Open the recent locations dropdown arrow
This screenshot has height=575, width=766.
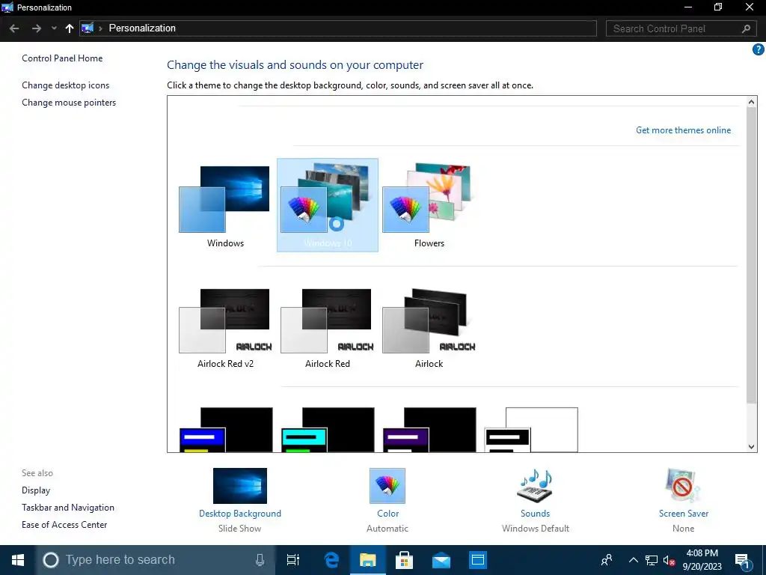54,28
